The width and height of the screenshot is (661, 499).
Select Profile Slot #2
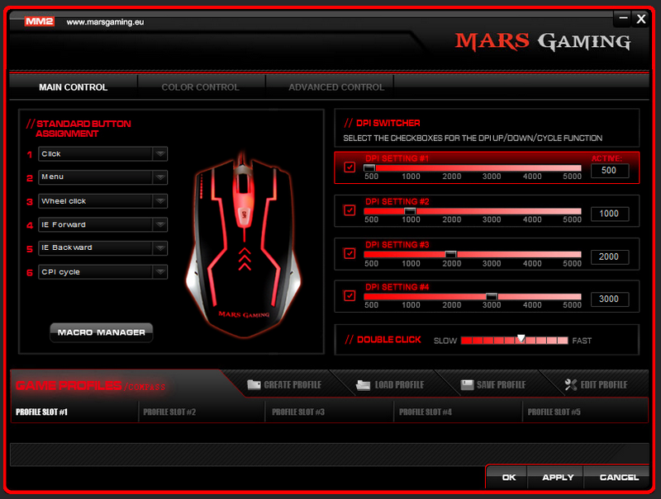point(202,412)
